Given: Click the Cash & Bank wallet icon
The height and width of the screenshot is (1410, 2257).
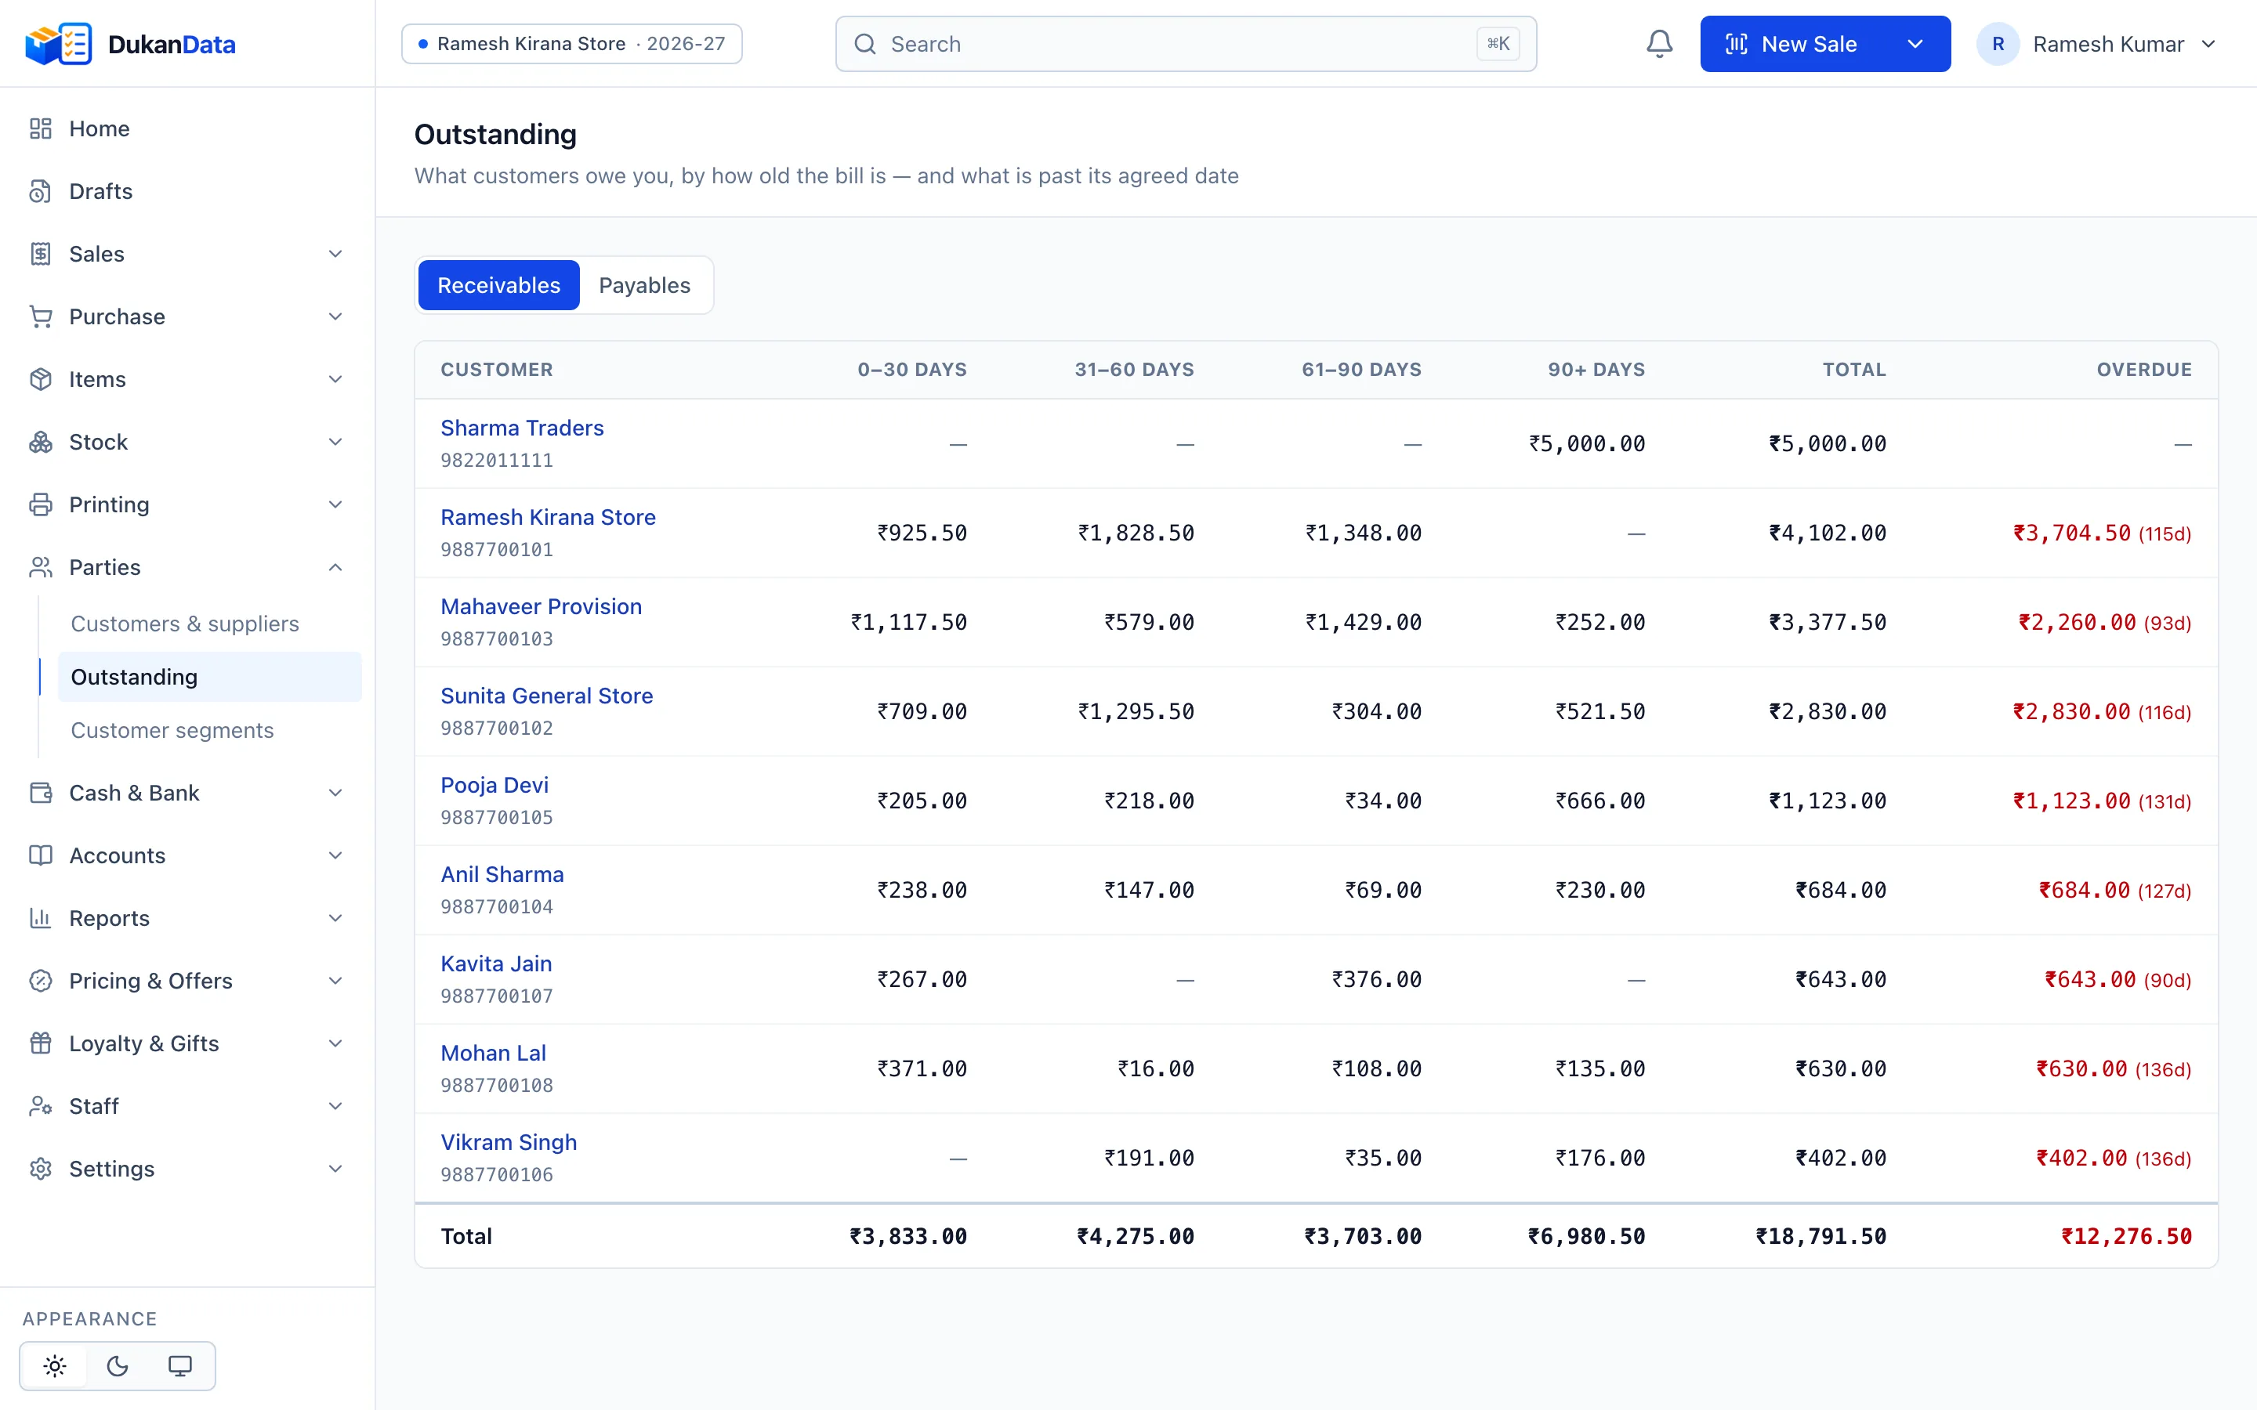Looking at the screenshot, I should (40, 793).
